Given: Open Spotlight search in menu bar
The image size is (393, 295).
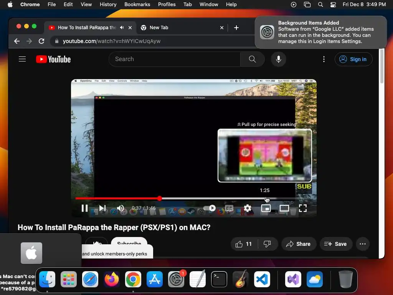Looking at the screenshot, I should [x=320, y=5].
